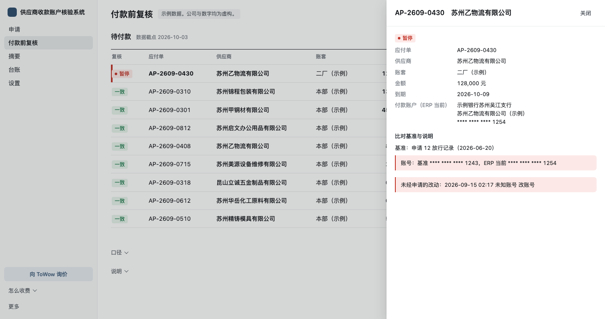Viewport: 605px width, 319px height.
Task: Click the AP-2609-0510 payable number
Action: tap(170, 219)
